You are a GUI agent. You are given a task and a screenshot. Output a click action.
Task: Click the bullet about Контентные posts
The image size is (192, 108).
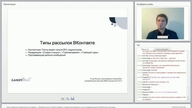(54, 50)
